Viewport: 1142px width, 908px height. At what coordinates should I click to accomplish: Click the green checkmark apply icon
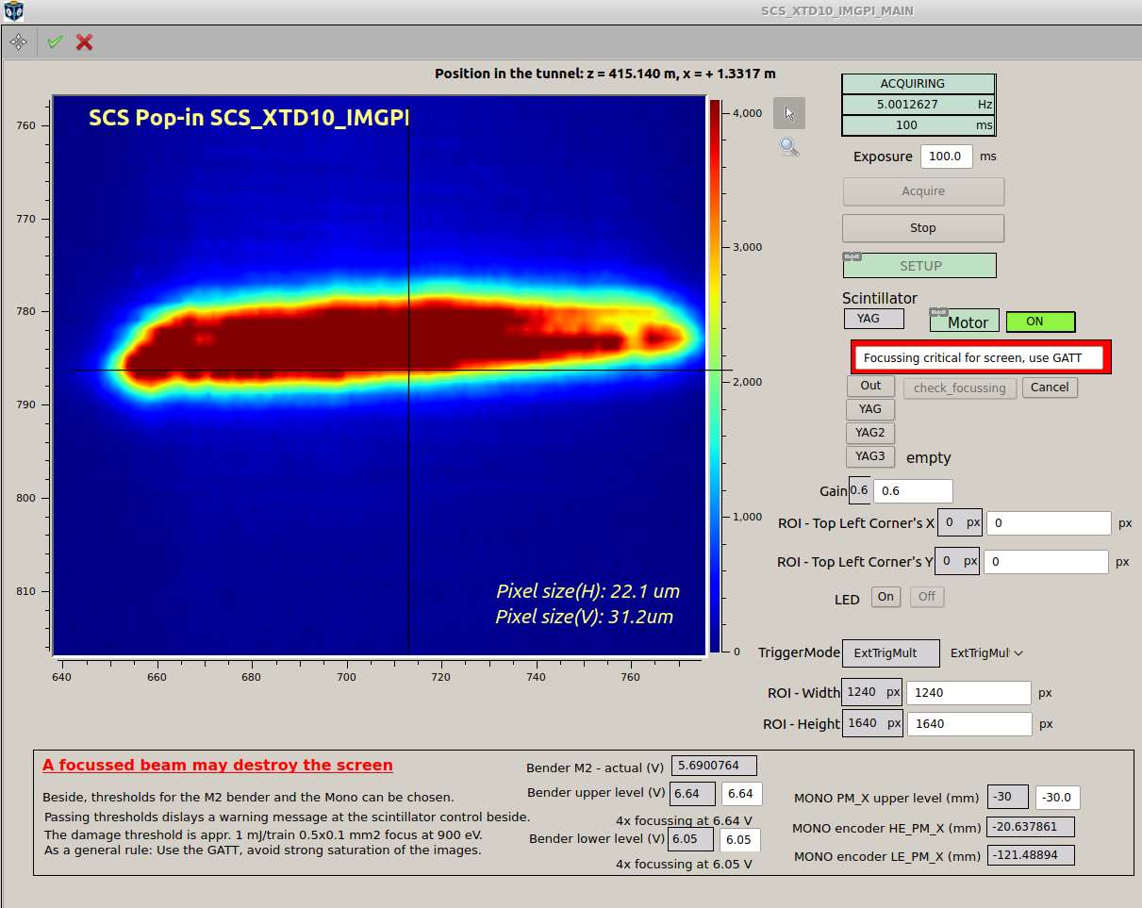pyautogui.click(x=55, y=42)
